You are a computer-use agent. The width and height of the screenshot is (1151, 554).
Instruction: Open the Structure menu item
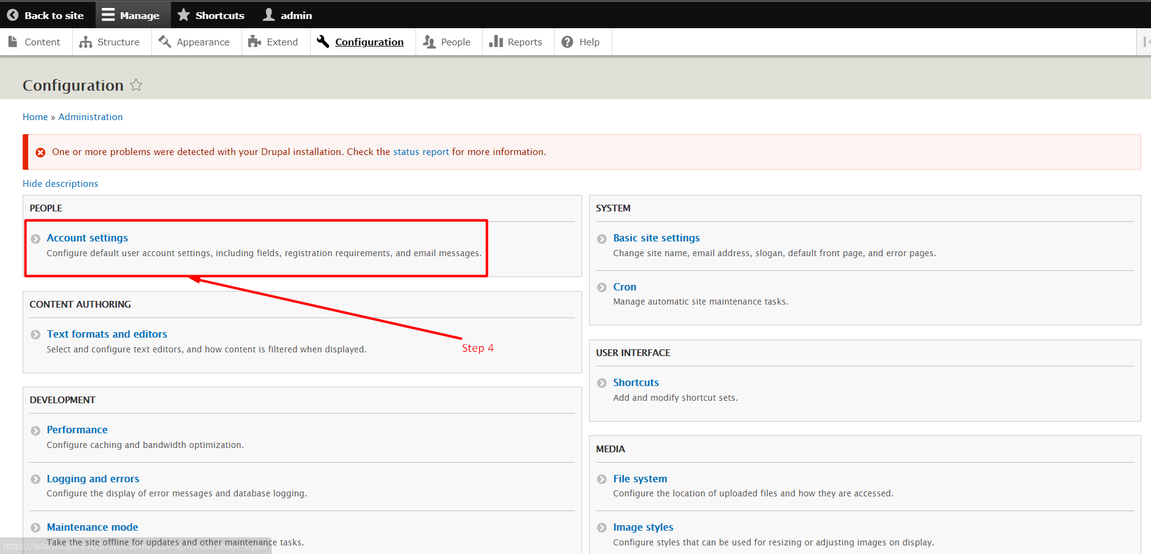pyautogui.click(x=112, y=42)
